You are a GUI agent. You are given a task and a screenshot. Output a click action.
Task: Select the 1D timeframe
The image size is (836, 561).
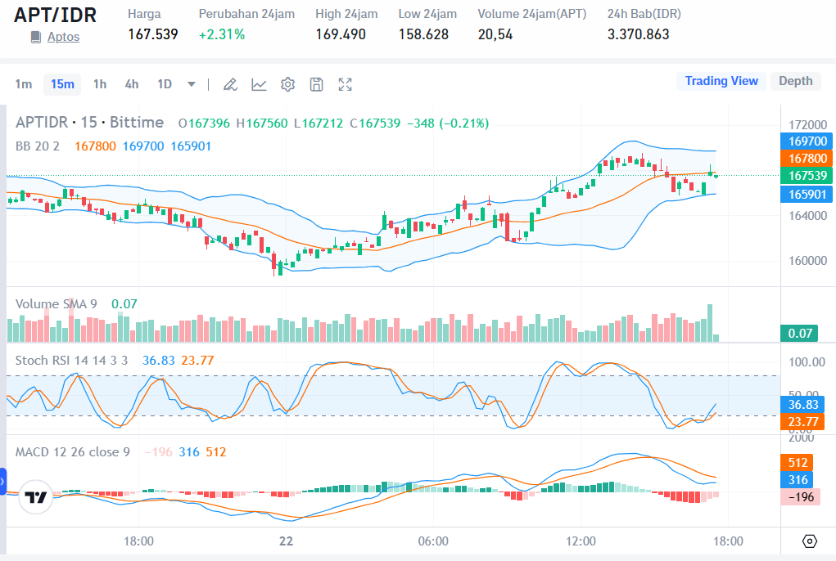(x=165, y=84)
